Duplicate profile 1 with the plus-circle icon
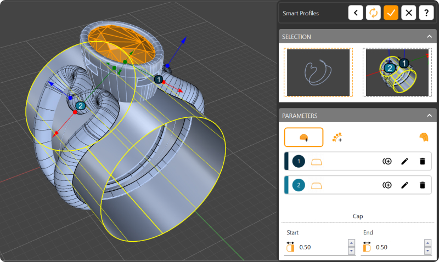 coord(387,161)
